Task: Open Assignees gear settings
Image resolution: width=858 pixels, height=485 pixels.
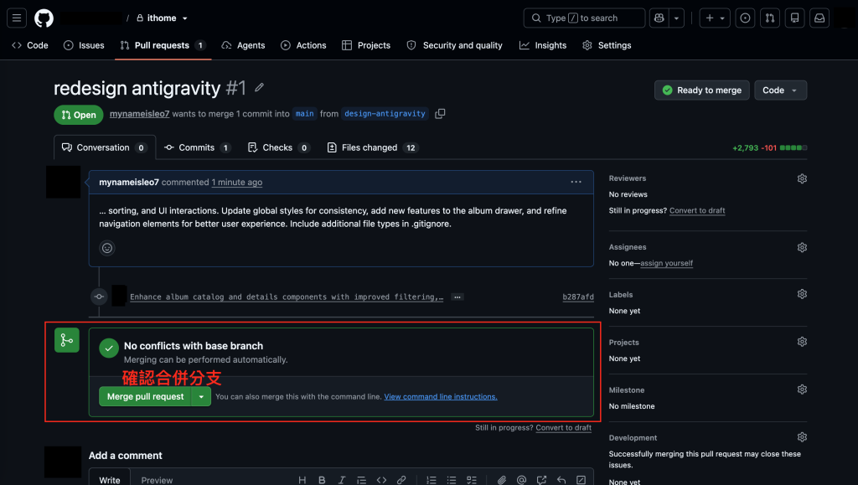Action: (x=802, y=248)
